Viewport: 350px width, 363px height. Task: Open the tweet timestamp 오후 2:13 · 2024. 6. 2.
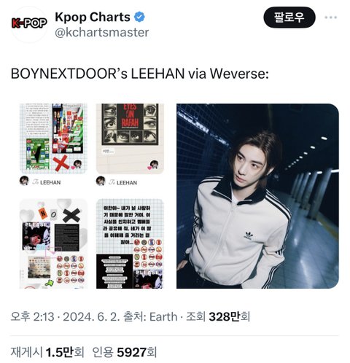click(65, 316)
